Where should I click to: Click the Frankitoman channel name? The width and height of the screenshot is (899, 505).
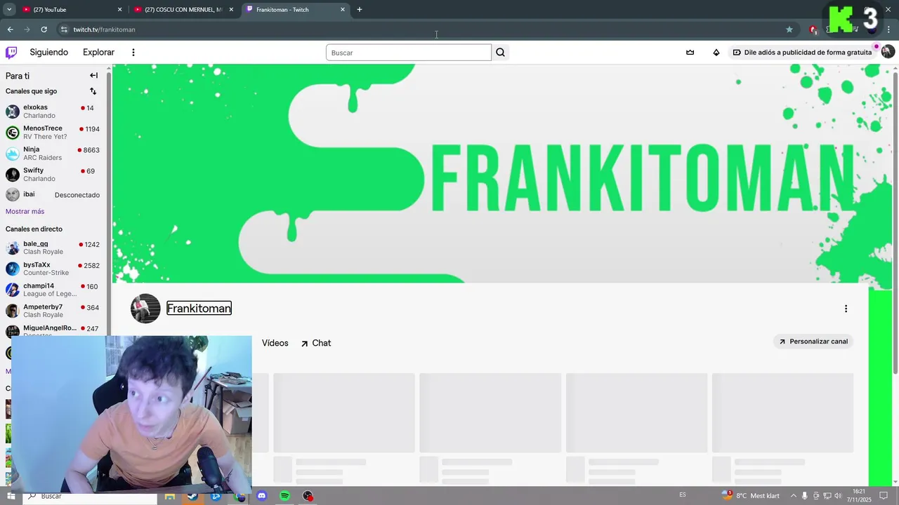tap(199, 309)
